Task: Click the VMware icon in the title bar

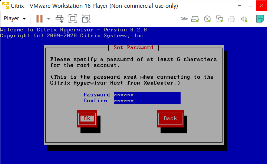Action: coord(5,6)
